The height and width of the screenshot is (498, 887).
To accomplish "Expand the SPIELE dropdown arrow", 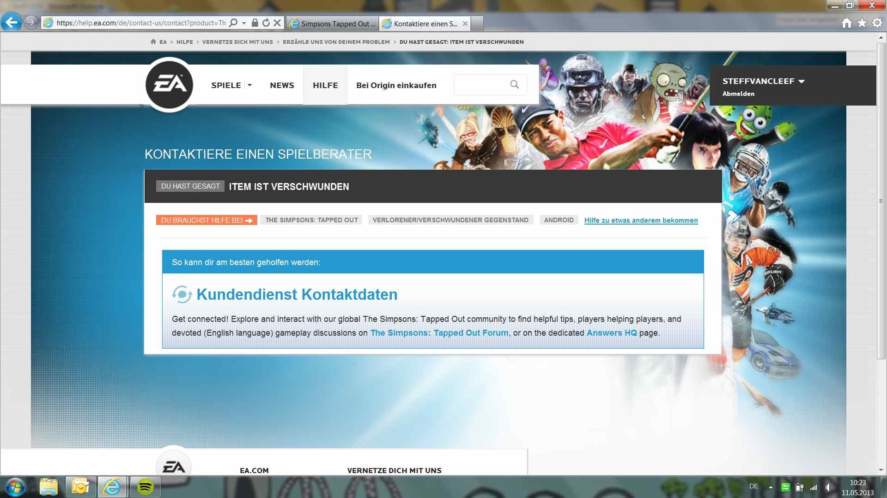I will [249, 85].
